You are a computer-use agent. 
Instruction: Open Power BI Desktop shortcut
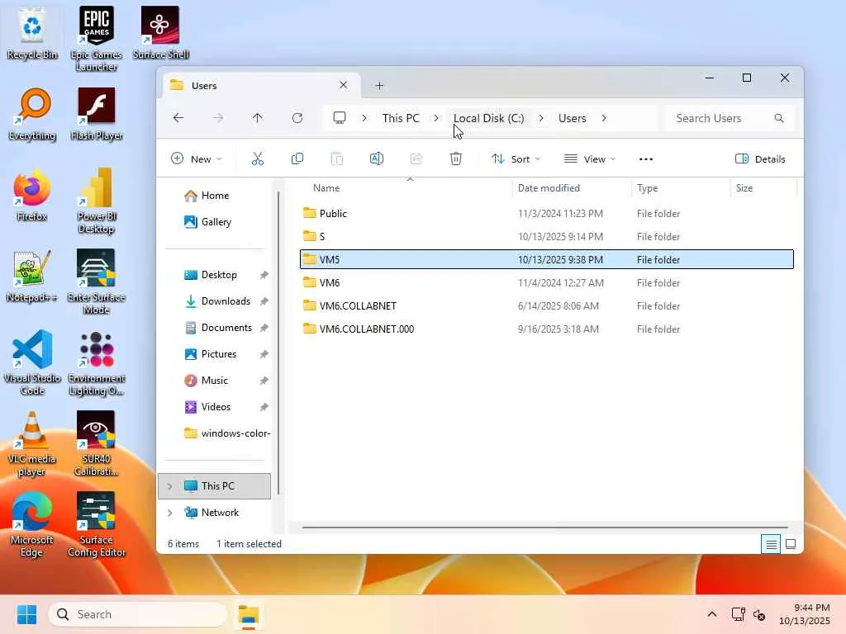[96, 201]
